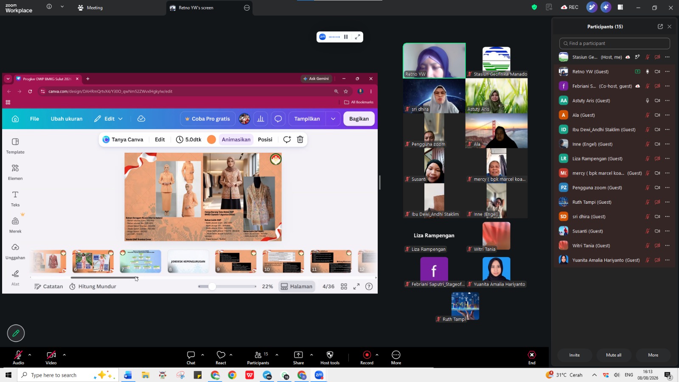Click Coba Pro gratis button

coord(208,119)
